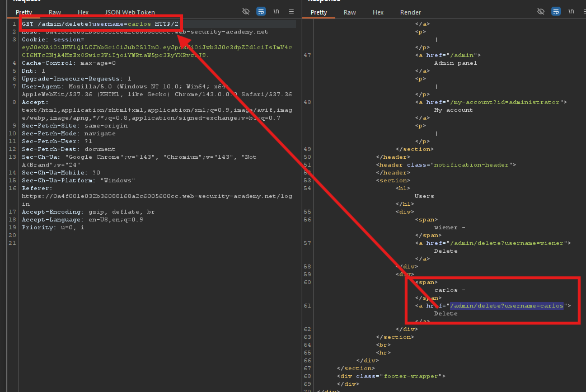Click the Sec-Fetch-Mode: navigate header
Screen dimensions: 586x392
(x=69, y=134)
